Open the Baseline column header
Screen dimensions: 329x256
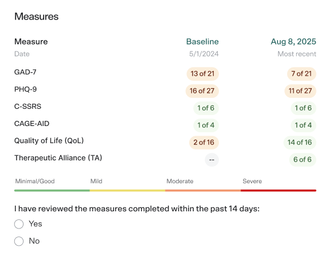pyautogui.click(x=202, y=41)
